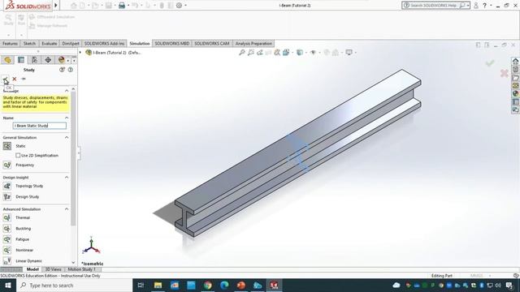Click the pushpin icon in Study panel

(24, 79)
